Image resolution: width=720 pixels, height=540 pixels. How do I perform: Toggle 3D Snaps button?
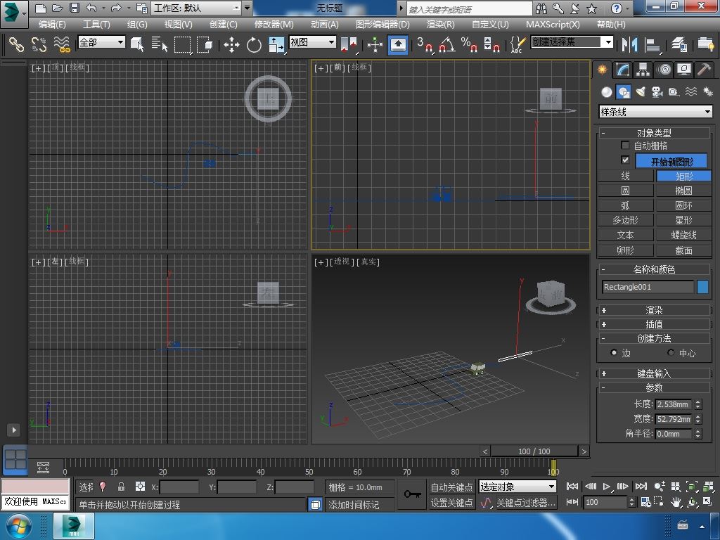[x=425, y=44]
